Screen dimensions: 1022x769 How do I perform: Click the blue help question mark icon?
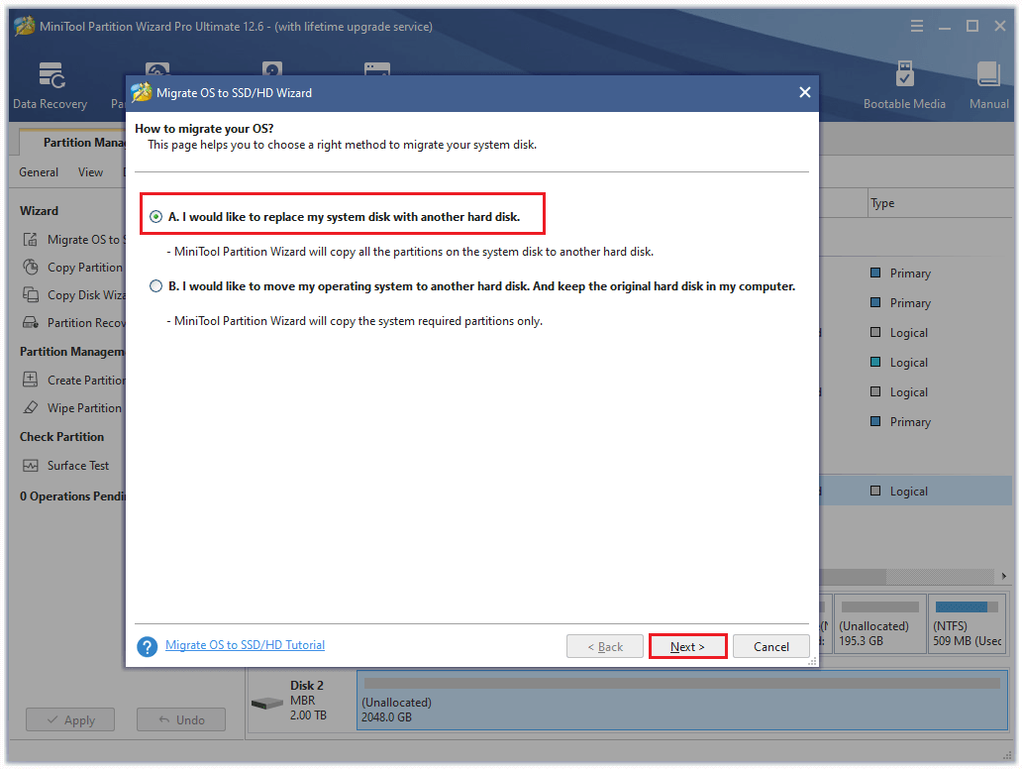148,646
